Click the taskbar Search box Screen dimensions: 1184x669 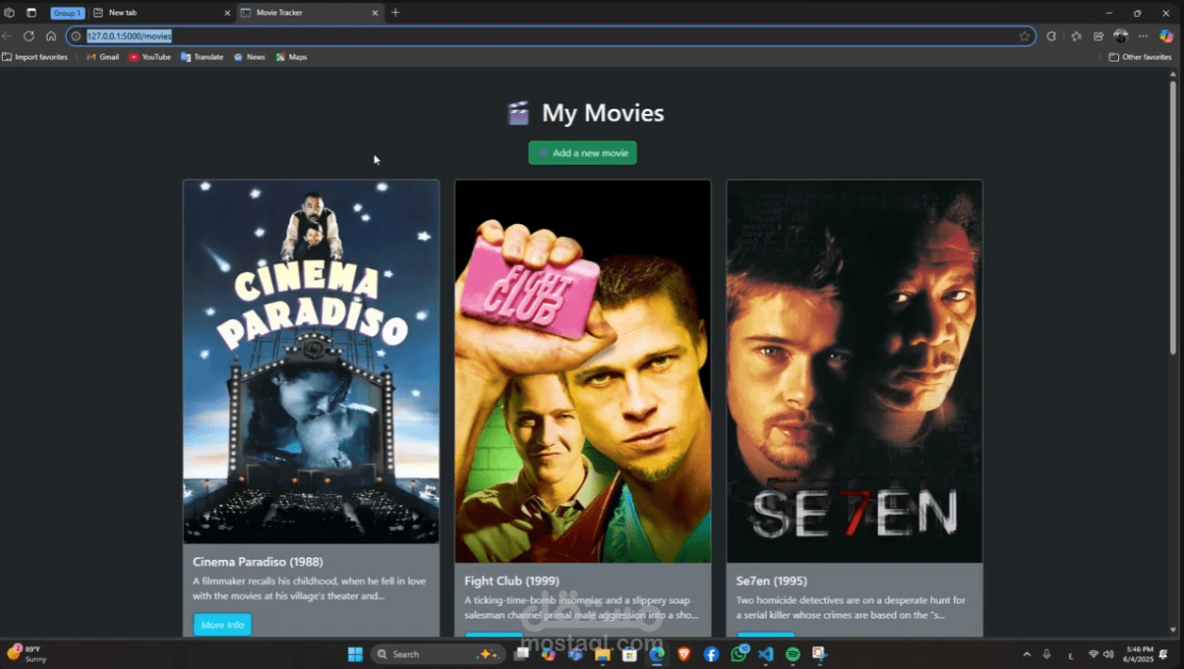coord(437,654)
